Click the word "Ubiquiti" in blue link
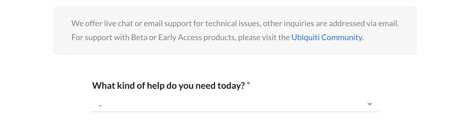464x136 pixels. click(x=305, y=38)
